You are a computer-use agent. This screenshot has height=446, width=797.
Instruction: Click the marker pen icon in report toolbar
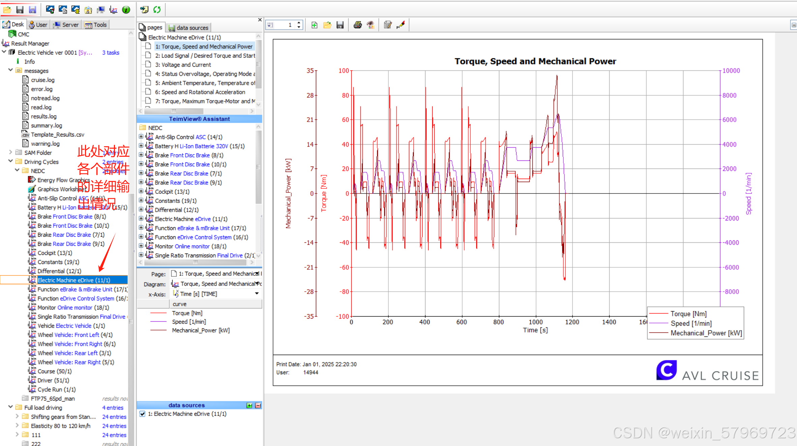tap(401, 25)
